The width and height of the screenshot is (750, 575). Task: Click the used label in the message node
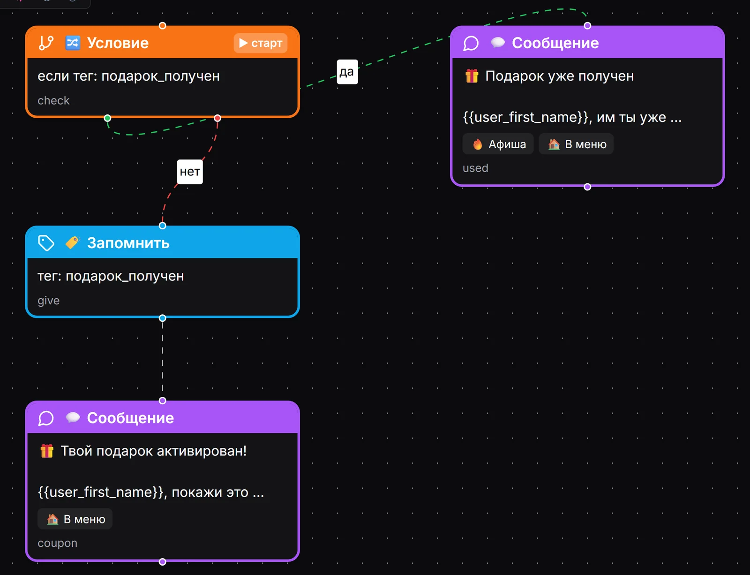pyautogui.click(x=475, y=168)
